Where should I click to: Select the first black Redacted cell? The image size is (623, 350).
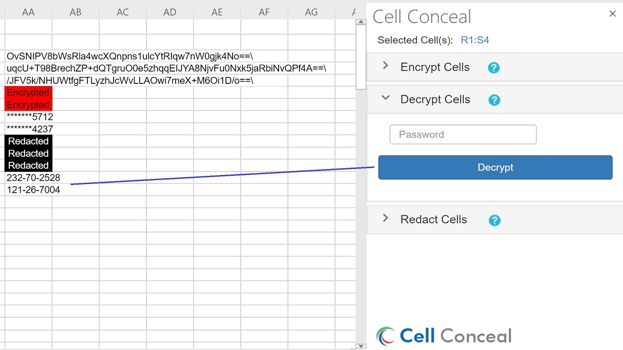click(28, 141)
